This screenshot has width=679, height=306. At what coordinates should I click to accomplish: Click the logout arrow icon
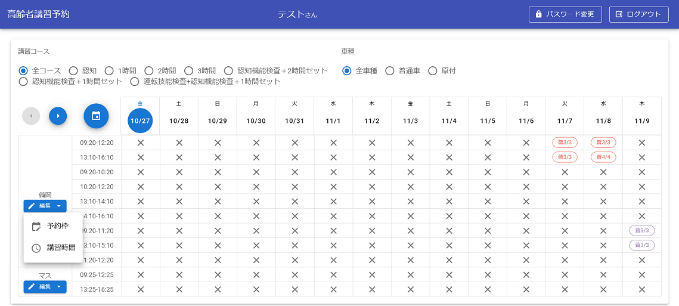619,14
